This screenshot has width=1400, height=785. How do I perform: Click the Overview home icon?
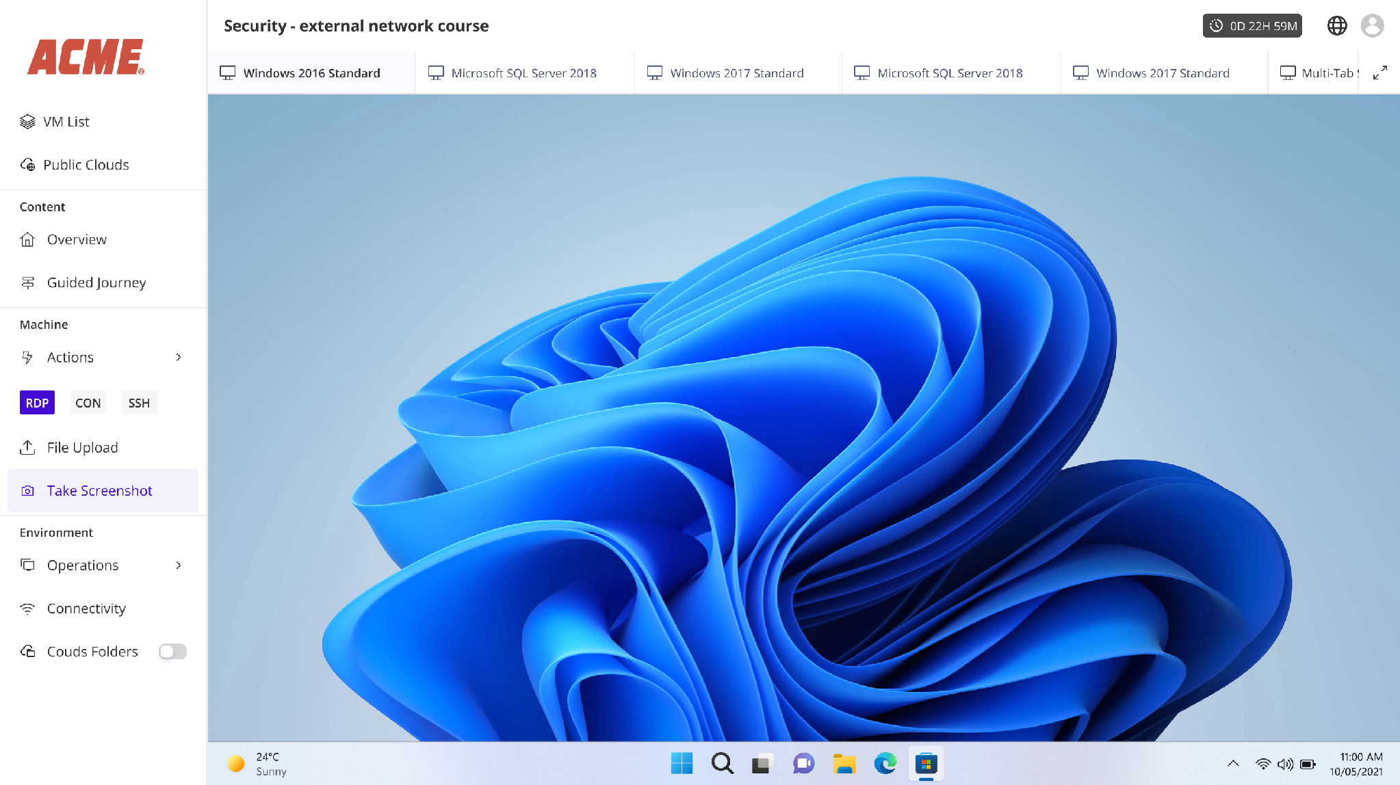tap(27, 239)
